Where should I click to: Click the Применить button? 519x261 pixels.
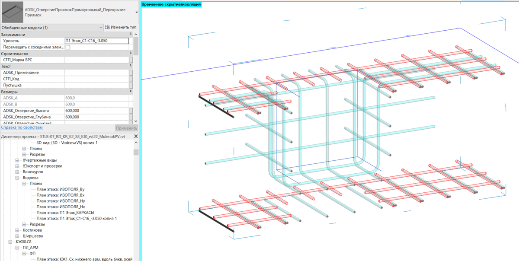(127, 128)
